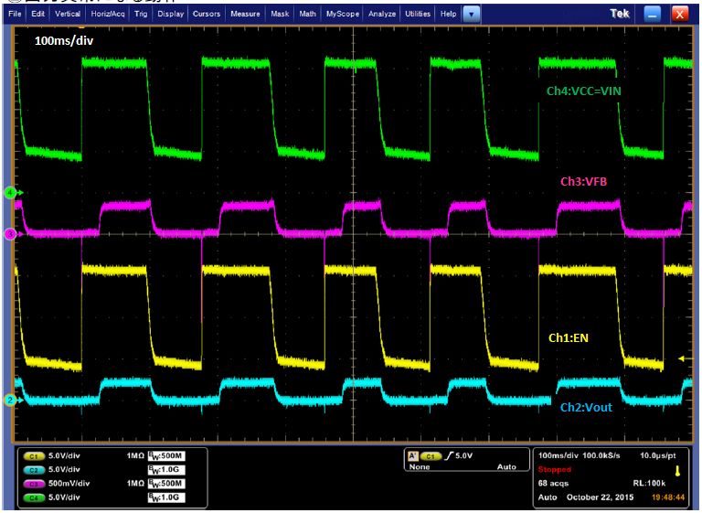Click the trigger level 5.0V readout
The height and width of the screenshot is (513, 702).
463,455
